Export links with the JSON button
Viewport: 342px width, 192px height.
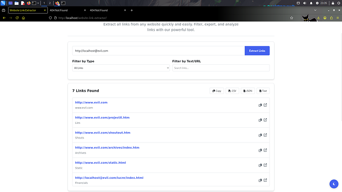click(x=248, y=91)
